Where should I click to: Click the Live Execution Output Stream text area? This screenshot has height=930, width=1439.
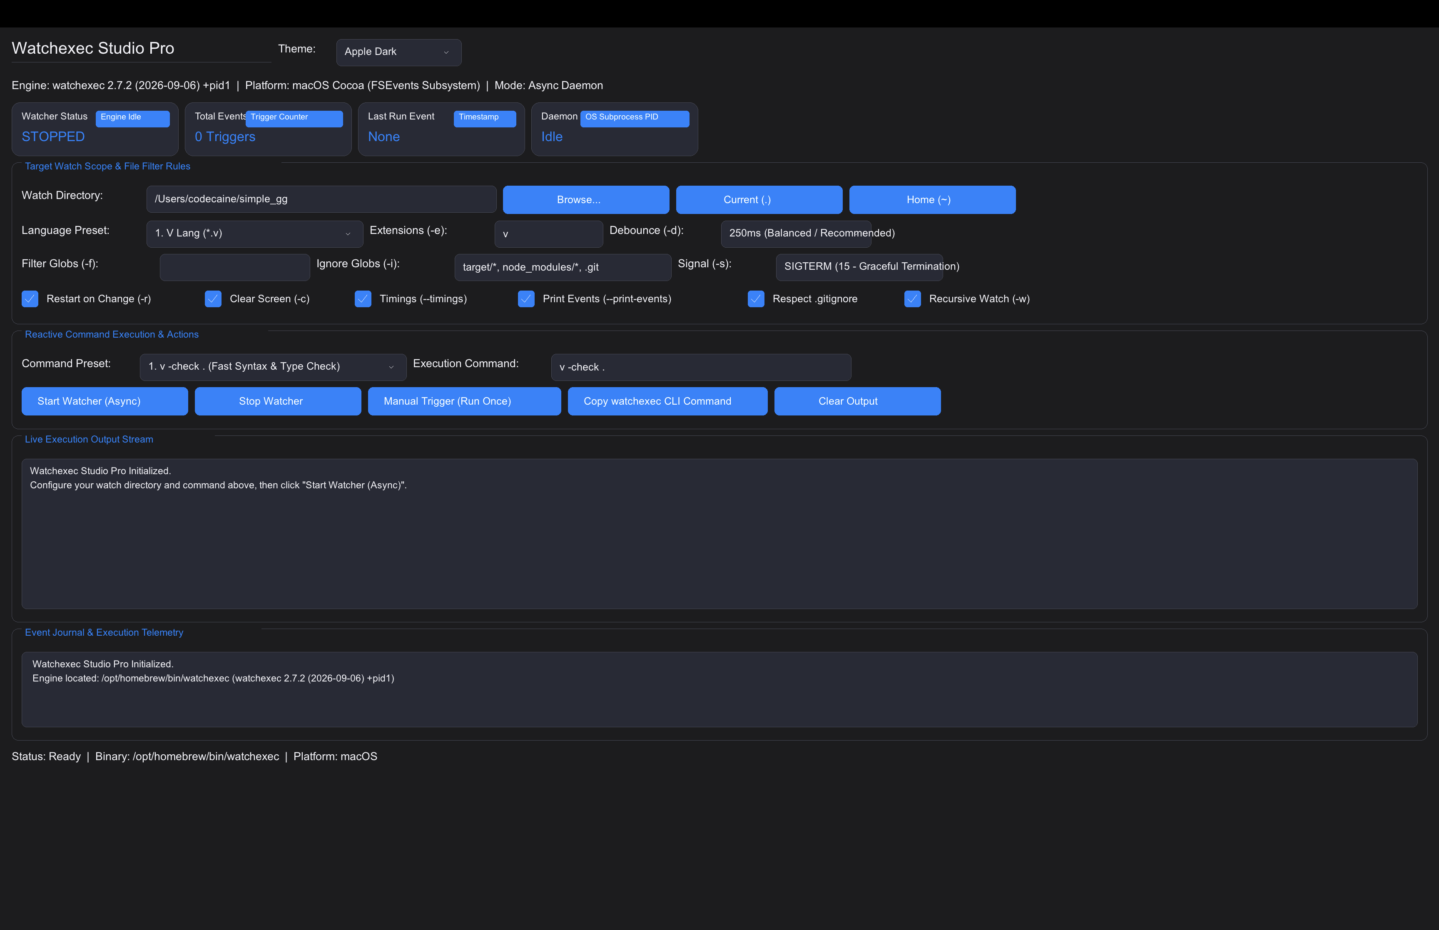coord(719,534)
